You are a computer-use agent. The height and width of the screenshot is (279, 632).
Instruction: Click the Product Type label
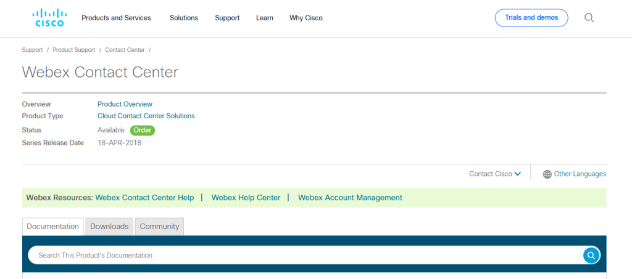coord(43,116)
